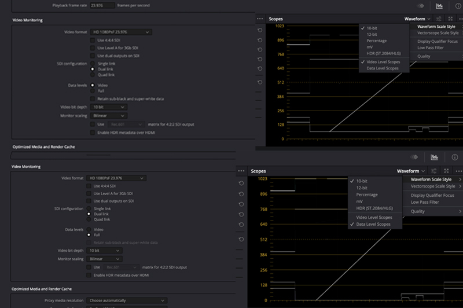This screenshot has height=308, width=463.
Task: Check Use 4:4:4 SDI in lower panel
Action: [89, 186]
